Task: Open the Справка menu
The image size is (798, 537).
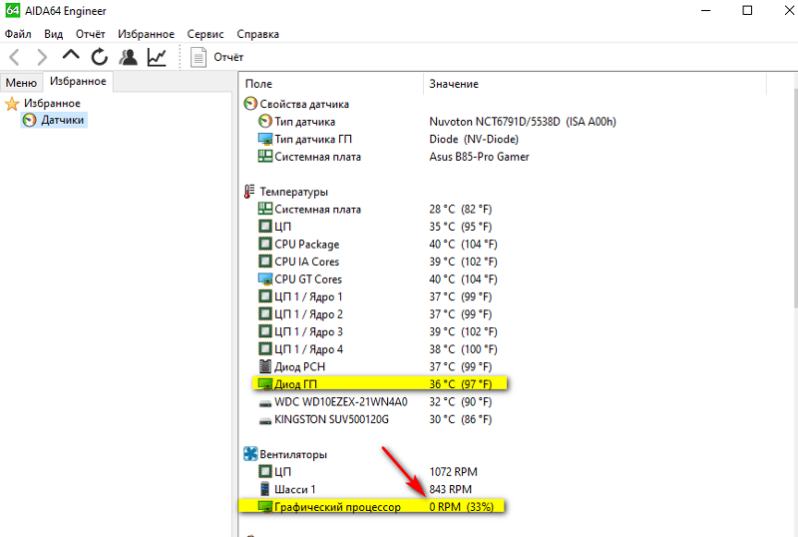Action: pyautogui.click(x=257, y=34)
